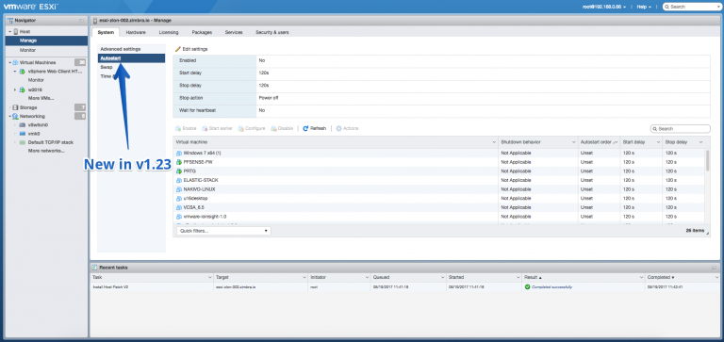724x342 pixels.
Task: Switch to the System tab
Action: click(x=106, y=32)
